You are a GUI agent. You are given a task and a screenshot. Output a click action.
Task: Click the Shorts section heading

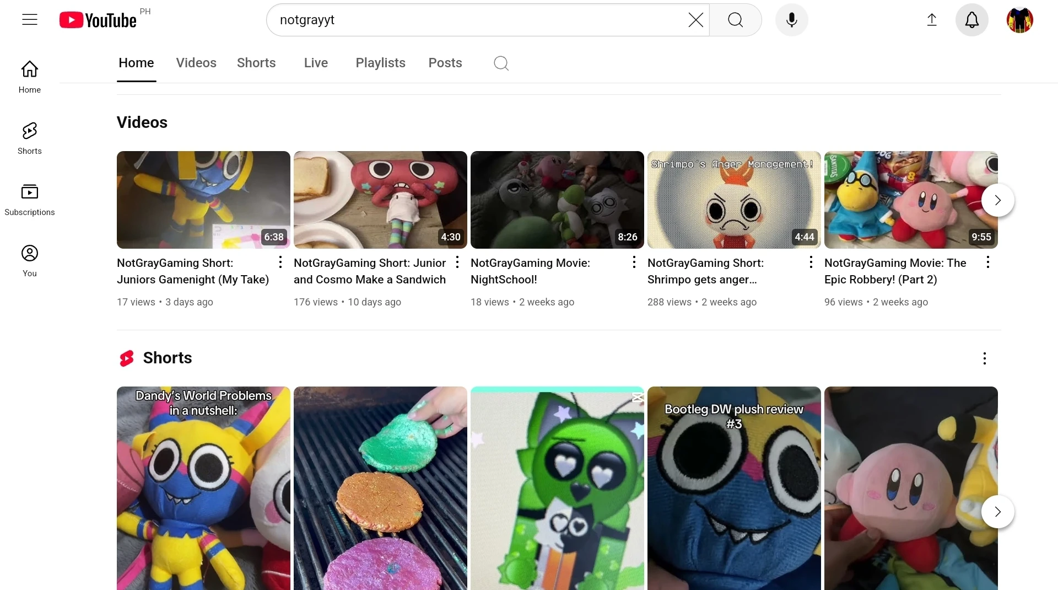click(x=168, y=358)
